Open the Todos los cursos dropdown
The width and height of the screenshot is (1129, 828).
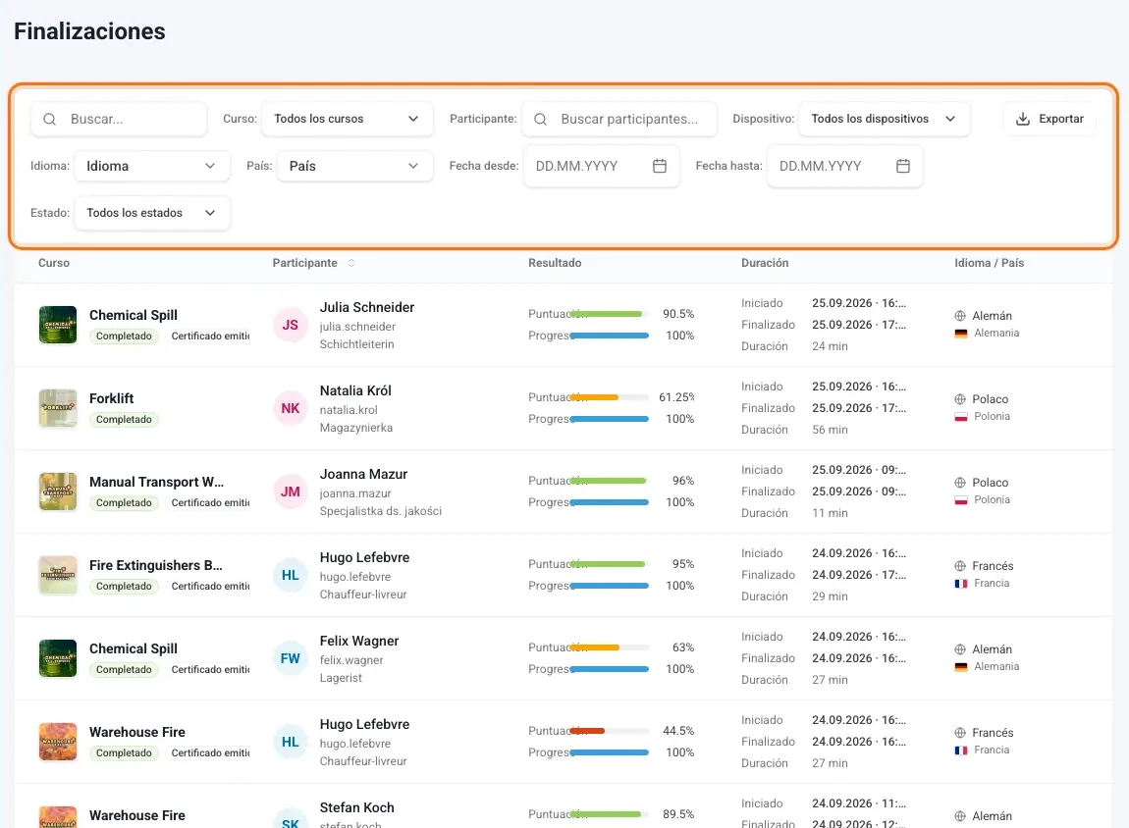[x=348, y=120]
